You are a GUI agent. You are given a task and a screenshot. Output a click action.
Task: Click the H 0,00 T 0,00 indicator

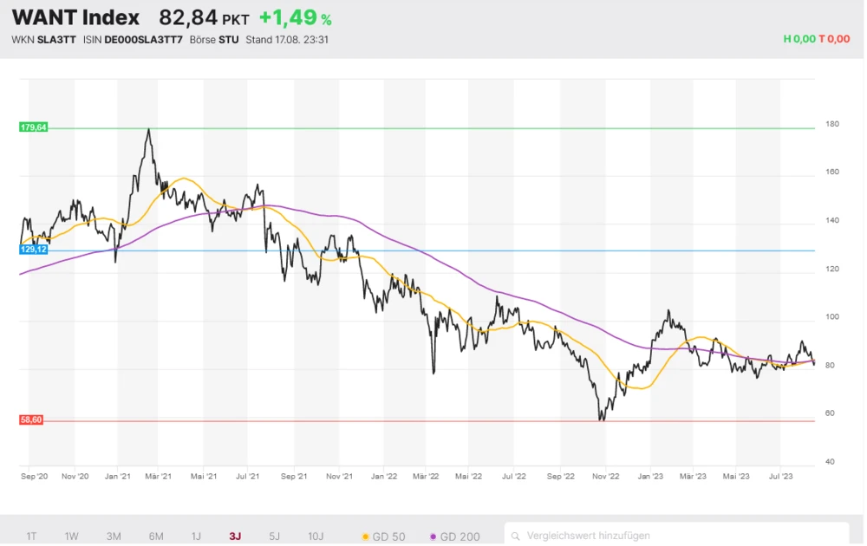click(816, 39)
